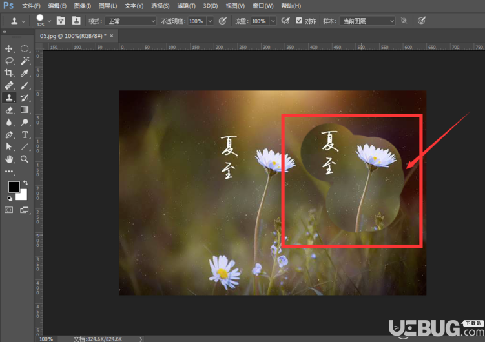Image resolution: width=485 pixels, height=342 pixels.
Task: Select the Lasso tool
Action: (x=8, y=61)
